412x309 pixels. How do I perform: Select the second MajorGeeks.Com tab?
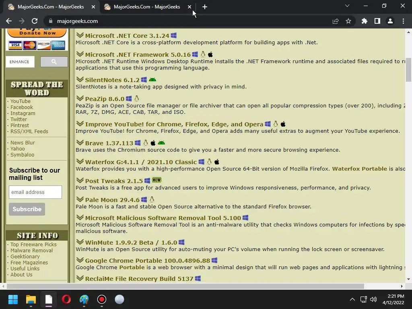click(x=146, y=7)
